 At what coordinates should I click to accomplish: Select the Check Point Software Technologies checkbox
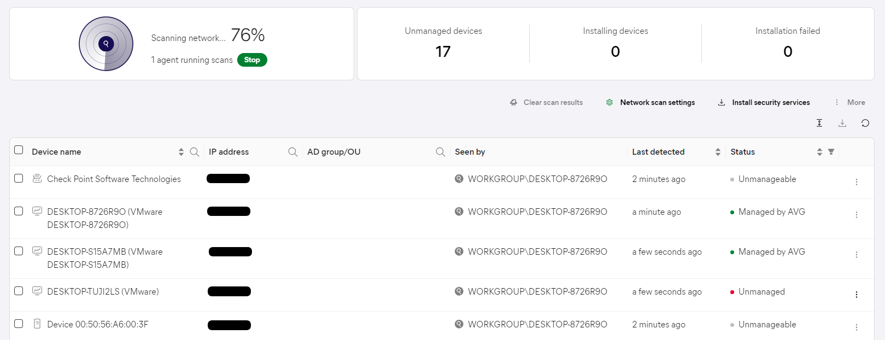[x=19, y=178]
